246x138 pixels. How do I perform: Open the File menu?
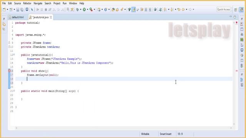pyautogui.click(x=4, y=3)
